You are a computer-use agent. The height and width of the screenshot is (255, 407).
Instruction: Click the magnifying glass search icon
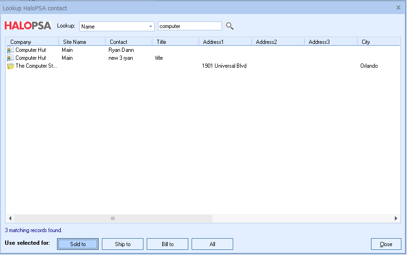tap(229, 26)
